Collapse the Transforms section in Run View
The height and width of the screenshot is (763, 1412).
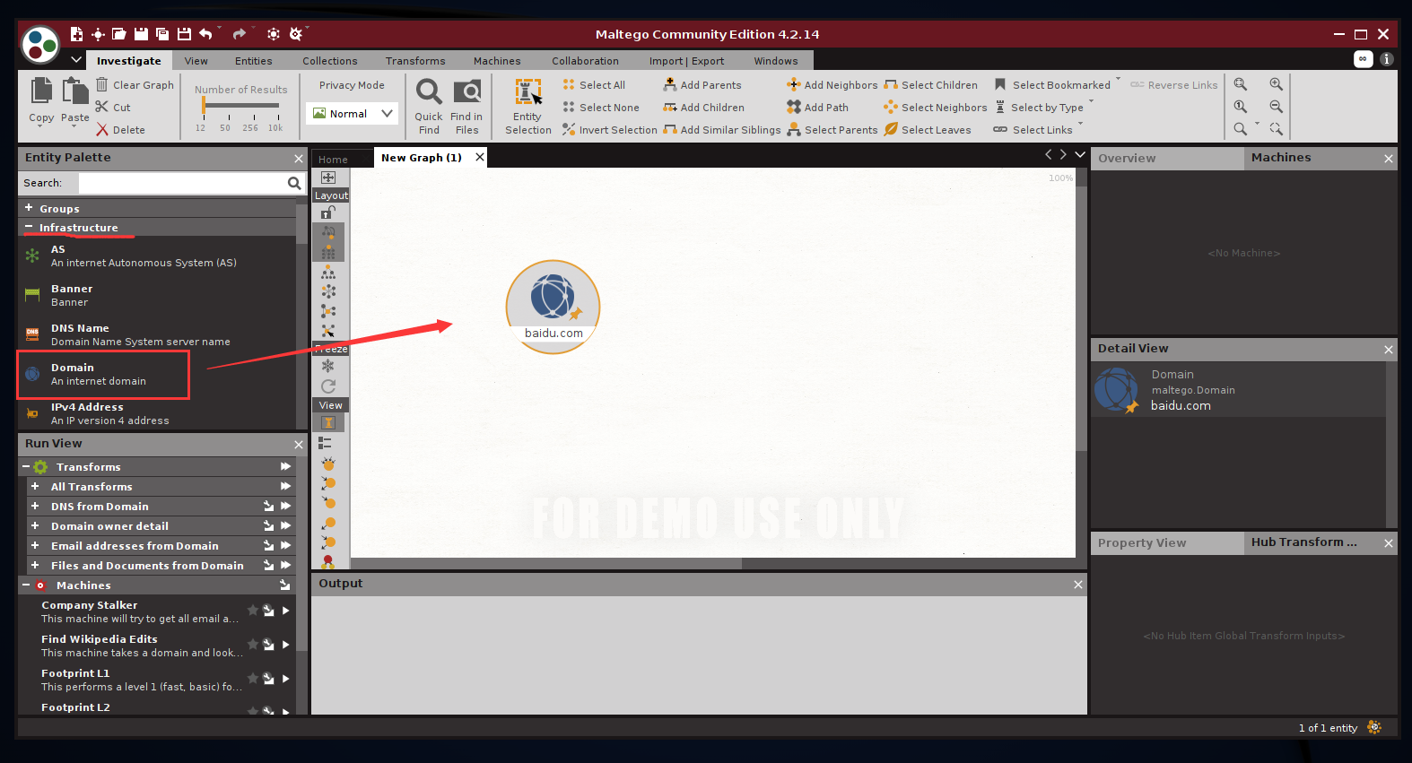point(26,467)
